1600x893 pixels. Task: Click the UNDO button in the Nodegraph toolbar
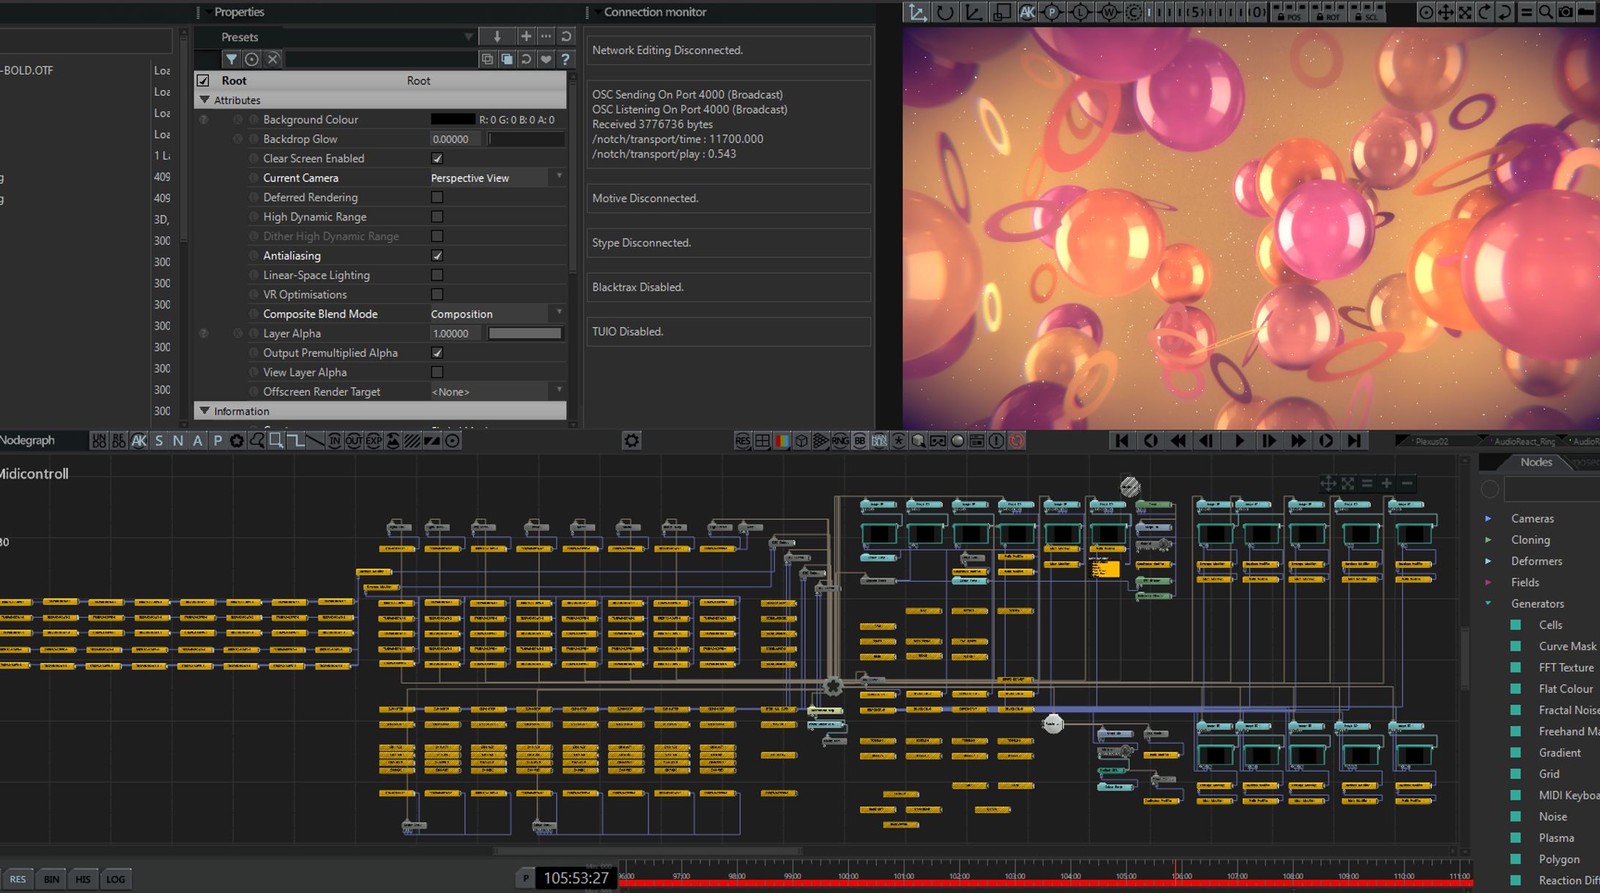[98, 441]
